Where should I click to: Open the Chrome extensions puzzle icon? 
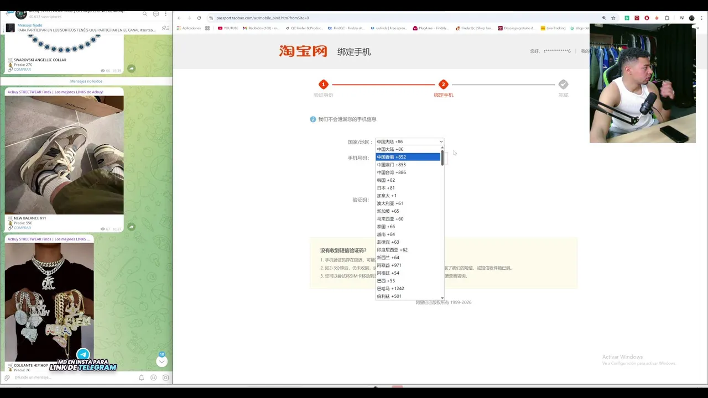pyautogui.click(x=667, y=18)
